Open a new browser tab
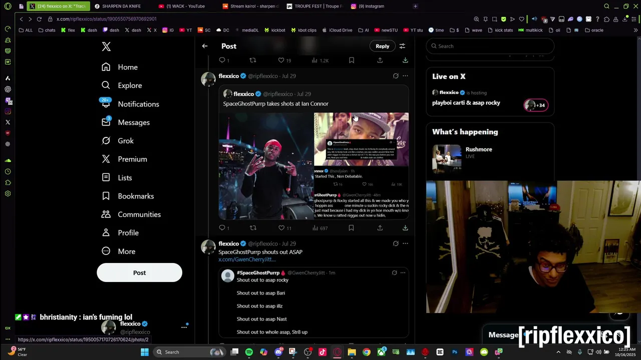 (415, 6)
